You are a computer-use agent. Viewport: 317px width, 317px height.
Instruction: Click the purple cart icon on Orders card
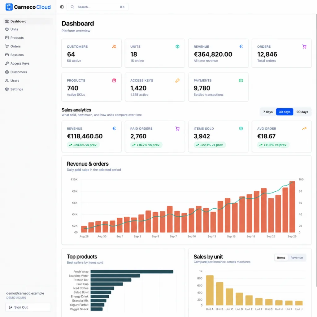coord(304,46)
